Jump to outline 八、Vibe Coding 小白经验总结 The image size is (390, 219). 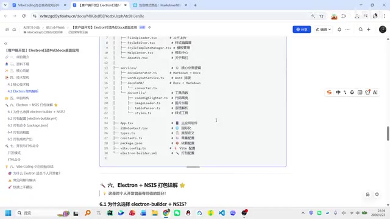click(31, 166)
